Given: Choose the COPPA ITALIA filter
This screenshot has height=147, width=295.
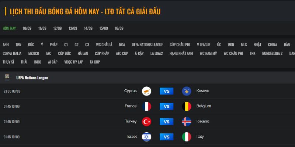Looking at the screenshot, I should coord(12,53).
